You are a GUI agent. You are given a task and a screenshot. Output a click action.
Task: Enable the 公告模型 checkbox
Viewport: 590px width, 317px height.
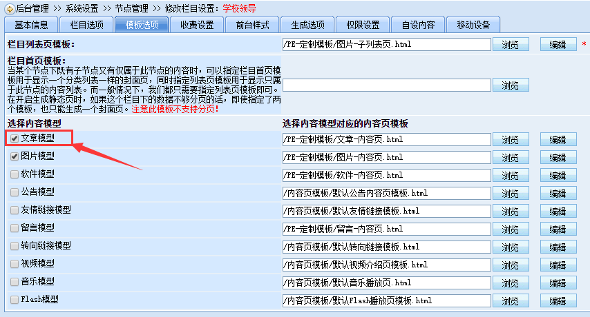click(x=15, y=192)
